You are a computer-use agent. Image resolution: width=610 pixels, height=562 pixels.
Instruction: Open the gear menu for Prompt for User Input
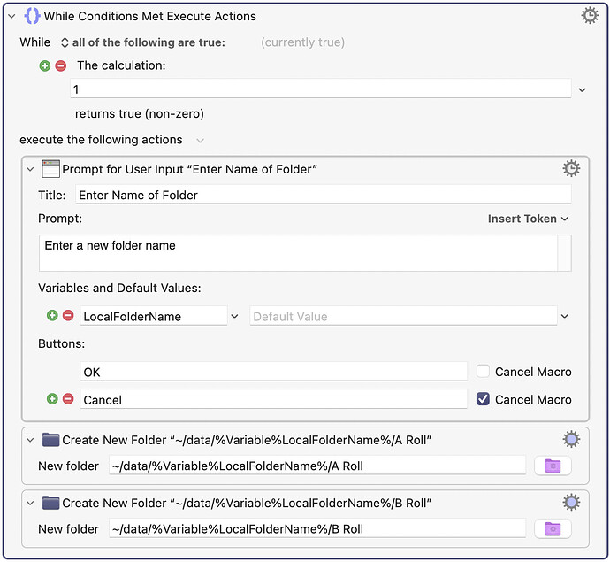[571, 168]
